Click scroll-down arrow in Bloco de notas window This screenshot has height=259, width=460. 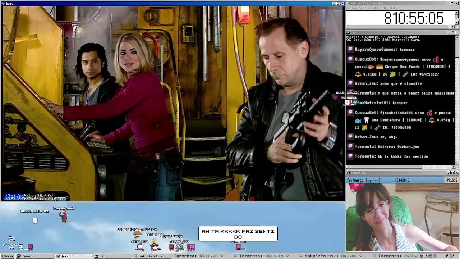tap(457, 23)
